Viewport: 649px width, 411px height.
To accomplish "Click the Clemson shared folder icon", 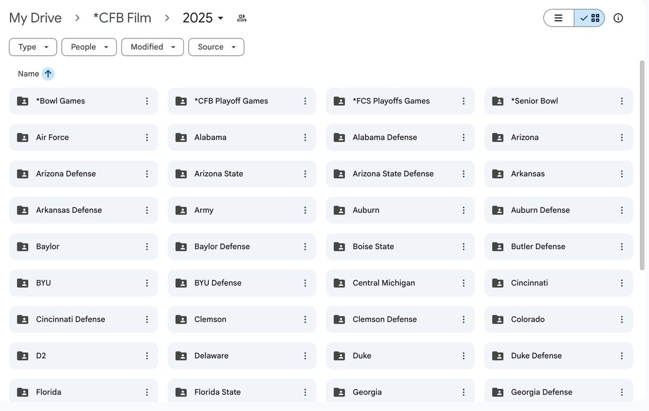I will (x=181, y=319).
